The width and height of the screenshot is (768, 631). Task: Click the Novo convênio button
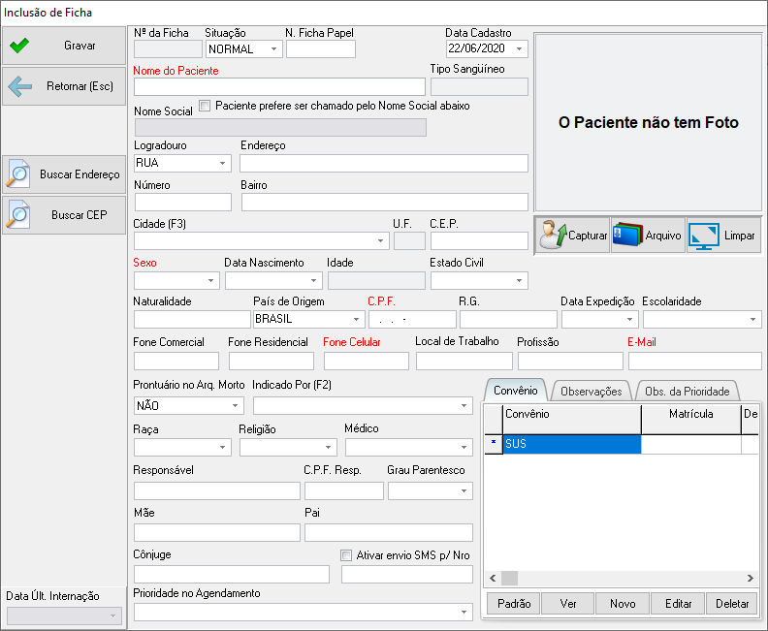[x=623, y=603]
